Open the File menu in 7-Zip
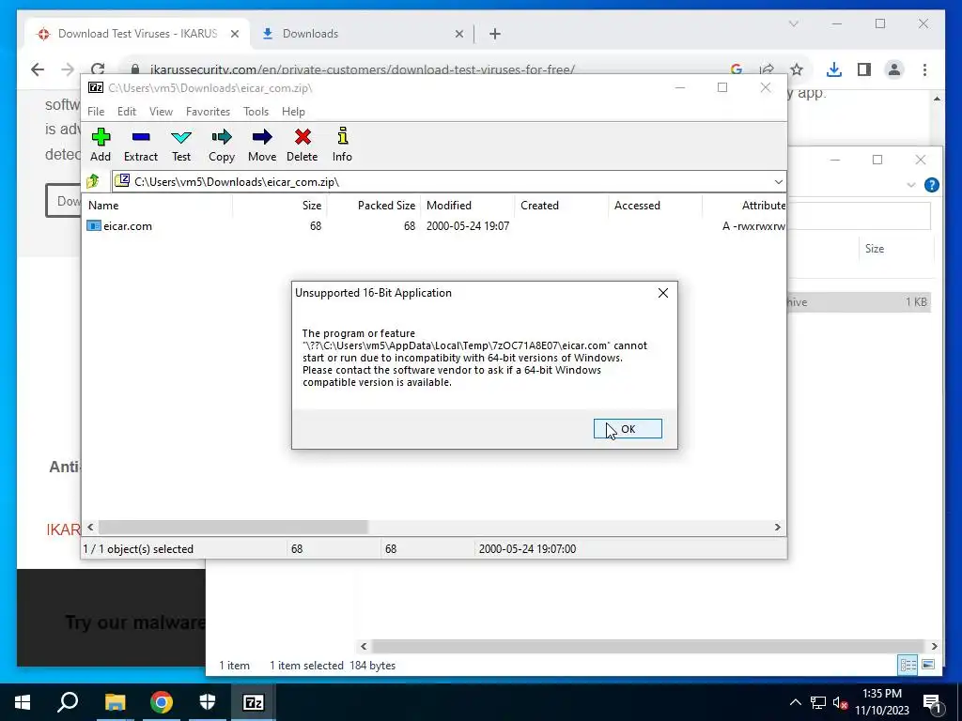This screenshot has width=962, height=721. pyautogui.click(x=96, y=112)
